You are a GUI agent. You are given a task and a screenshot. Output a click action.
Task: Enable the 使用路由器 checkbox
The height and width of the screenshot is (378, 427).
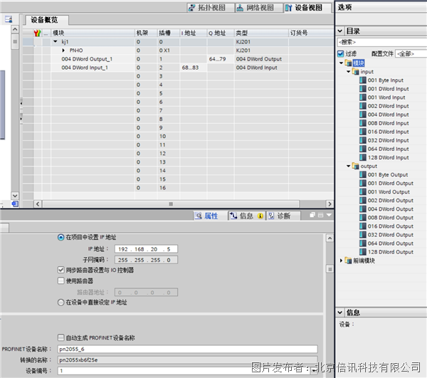[61, 280]
